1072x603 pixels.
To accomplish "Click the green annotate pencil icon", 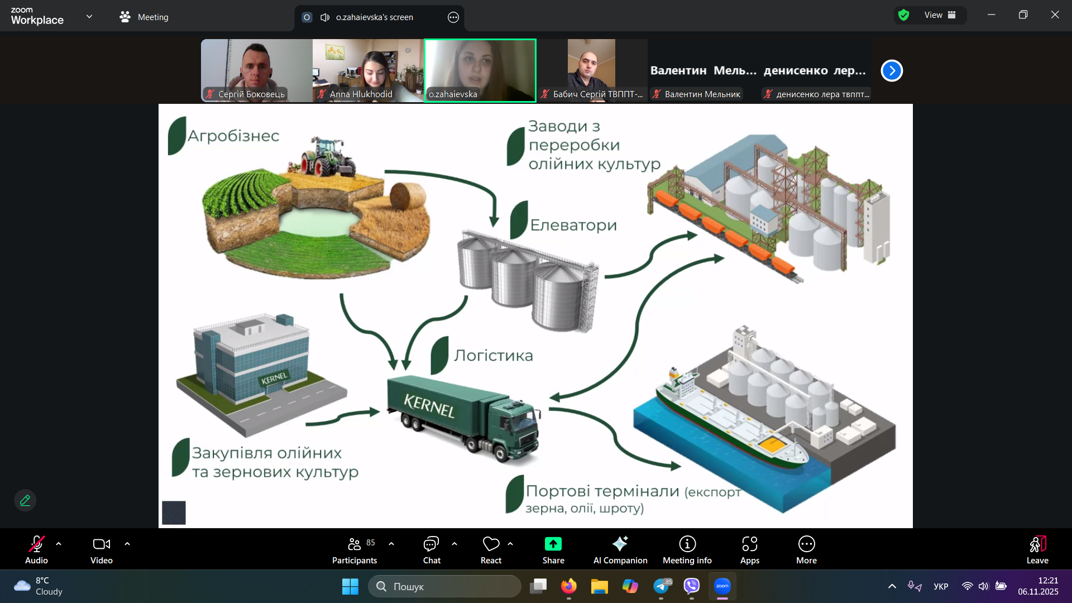I will coord(25,500).
